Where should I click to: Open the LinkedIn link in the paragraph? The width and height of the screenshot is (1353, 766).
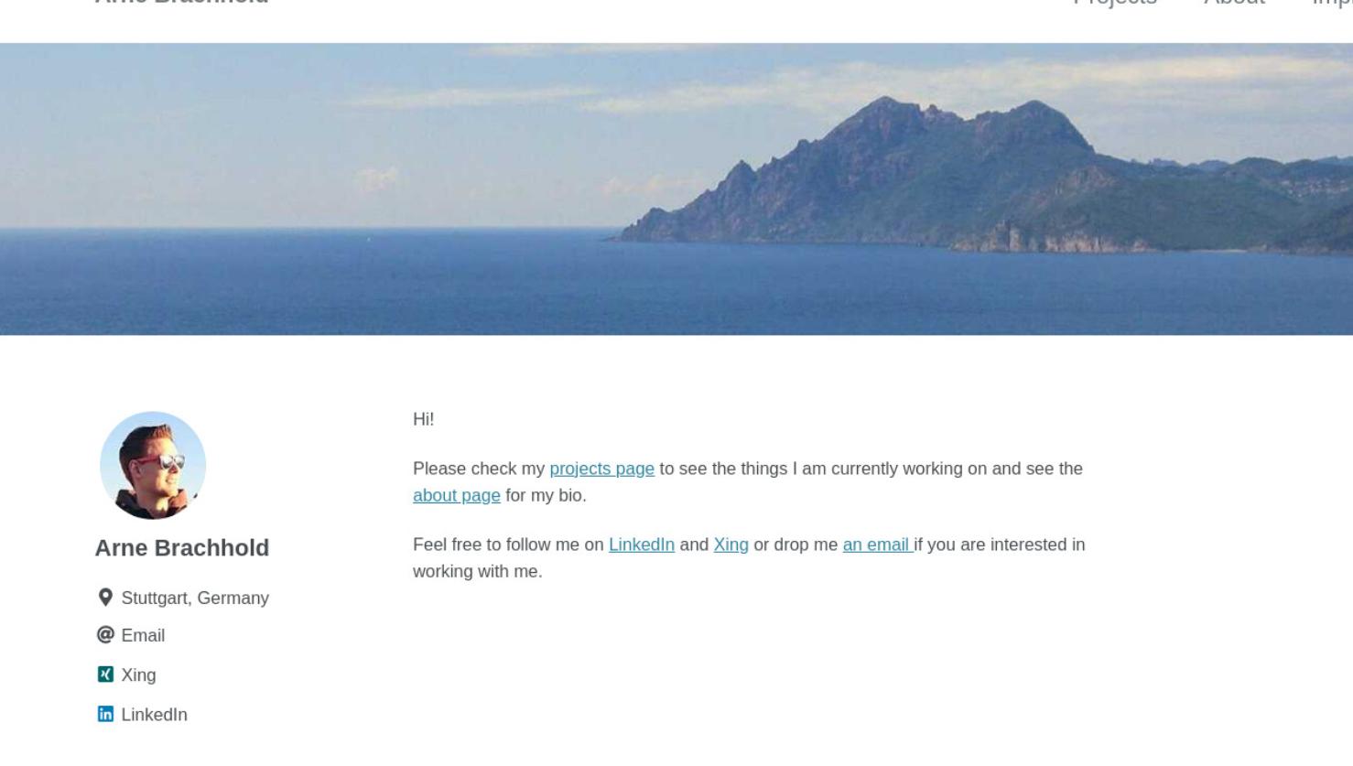[641, 545]
